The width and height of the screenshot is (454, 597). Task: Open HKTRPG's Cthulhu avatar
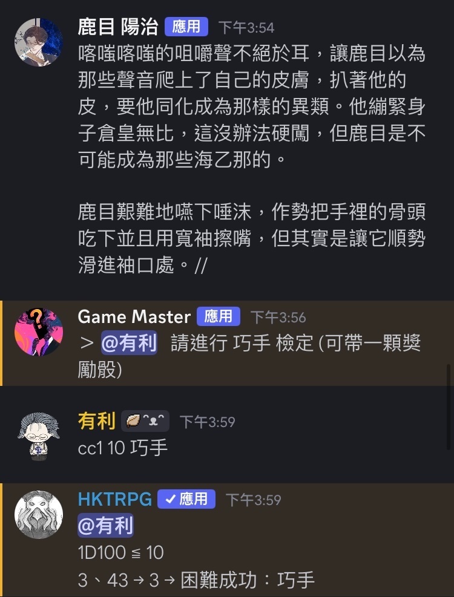coord(39,515)
